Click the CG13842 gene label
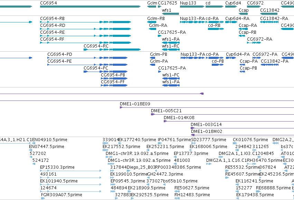294x200 pixels. click(x=270, y=10)
